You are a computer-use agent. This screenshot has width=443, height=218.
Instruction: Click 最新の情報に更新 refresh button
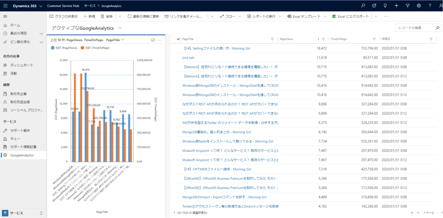[143, 16]
